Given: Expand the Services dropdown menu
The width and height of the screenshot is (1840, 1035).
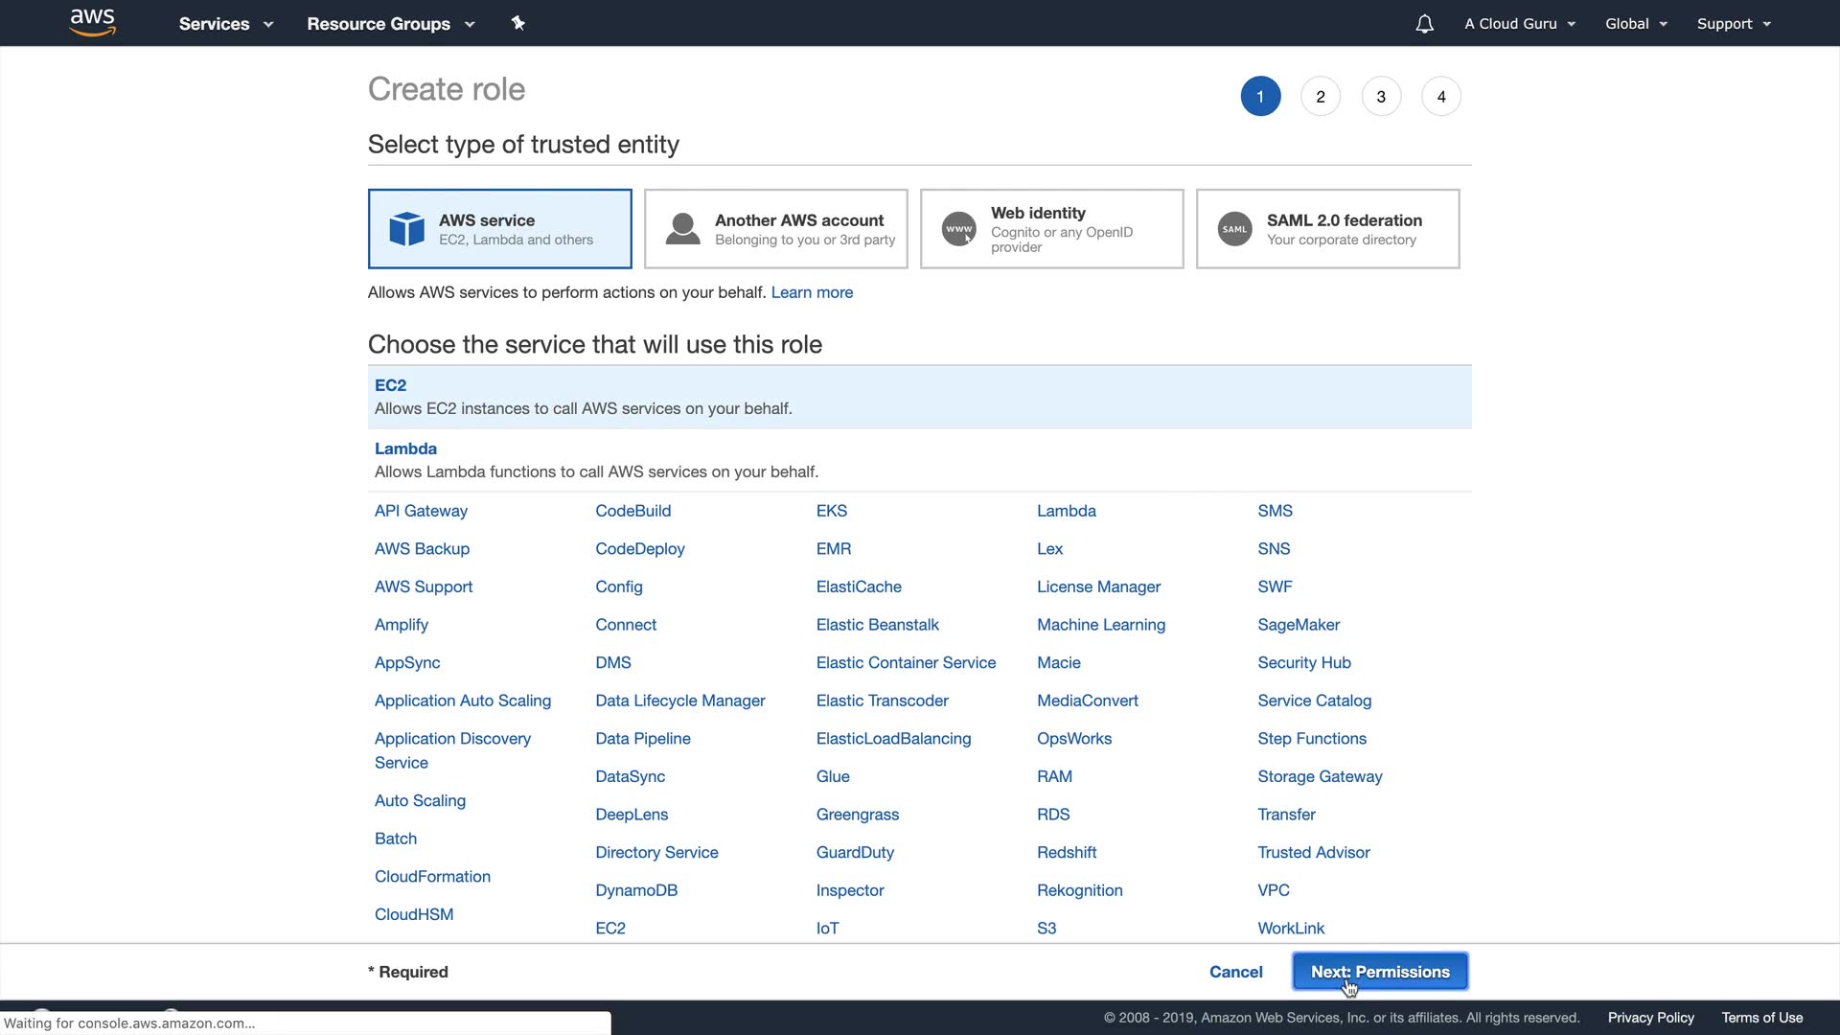Looking at the screenshot, I should point(225,24).
